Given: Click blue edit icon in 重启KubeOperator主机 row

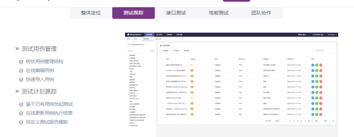Looking at the screenshot, I should pyautogui.click(x=313, y=98).
